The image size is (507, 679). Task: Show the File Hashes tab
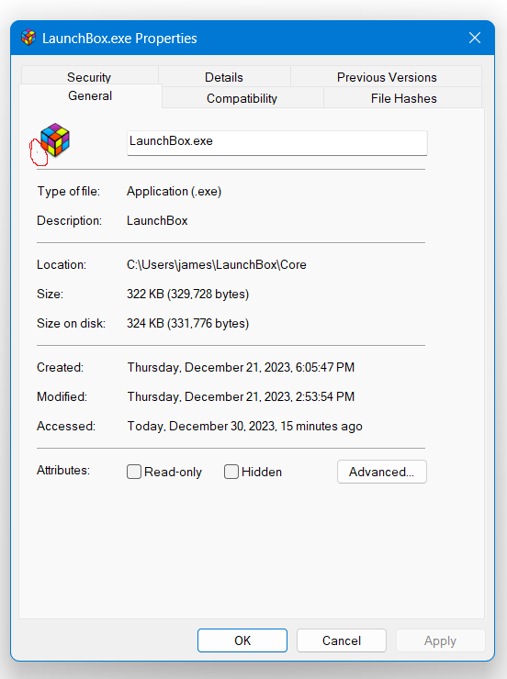coord(403,98)
